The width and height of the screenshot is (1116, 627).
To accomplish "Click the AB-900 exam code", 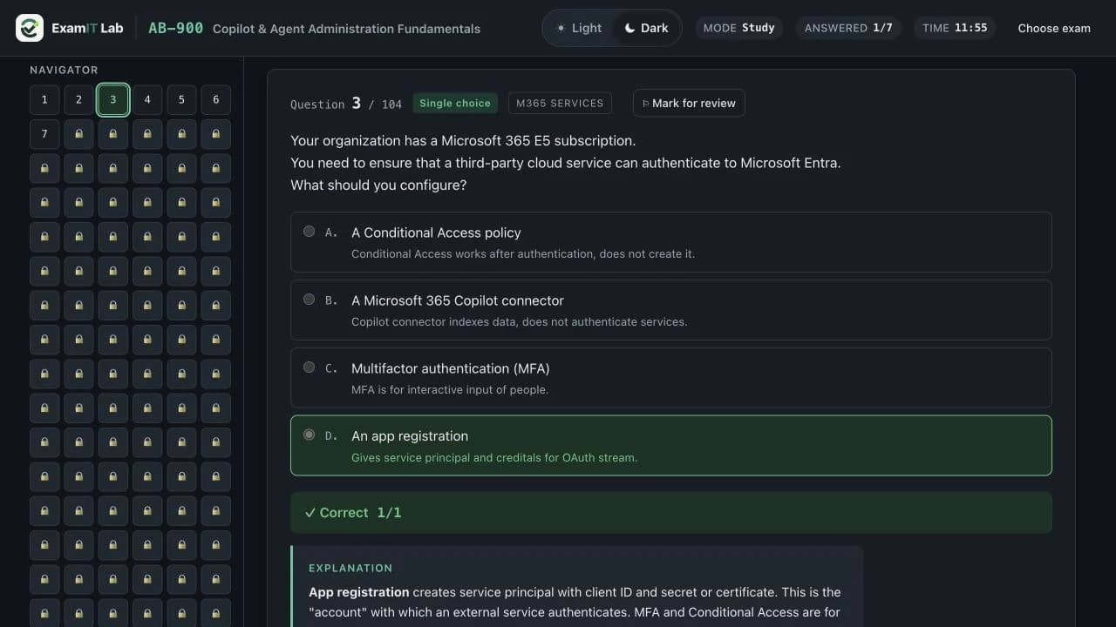I will point(175,28).
